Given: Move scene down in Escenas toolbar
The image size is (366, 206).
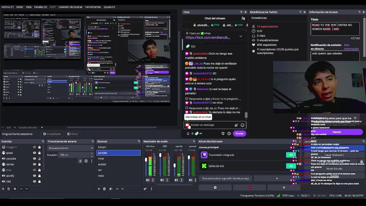Looking at the screenshot, I should pos(122,189).
